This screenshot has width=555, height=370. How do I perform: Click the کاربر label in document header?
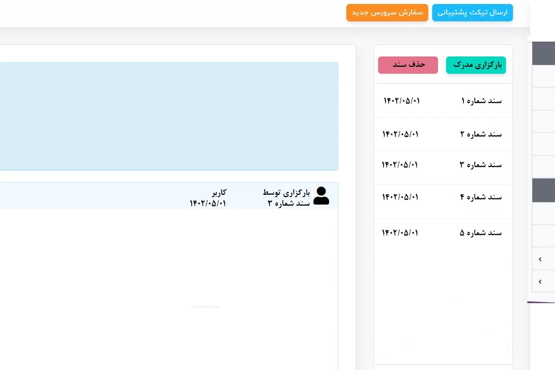(x=218, y=192)
